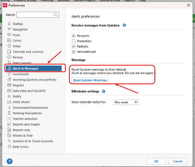The image size is (195, 167).
Task: Click the Tours presentation icon
Action: point(9,35)
